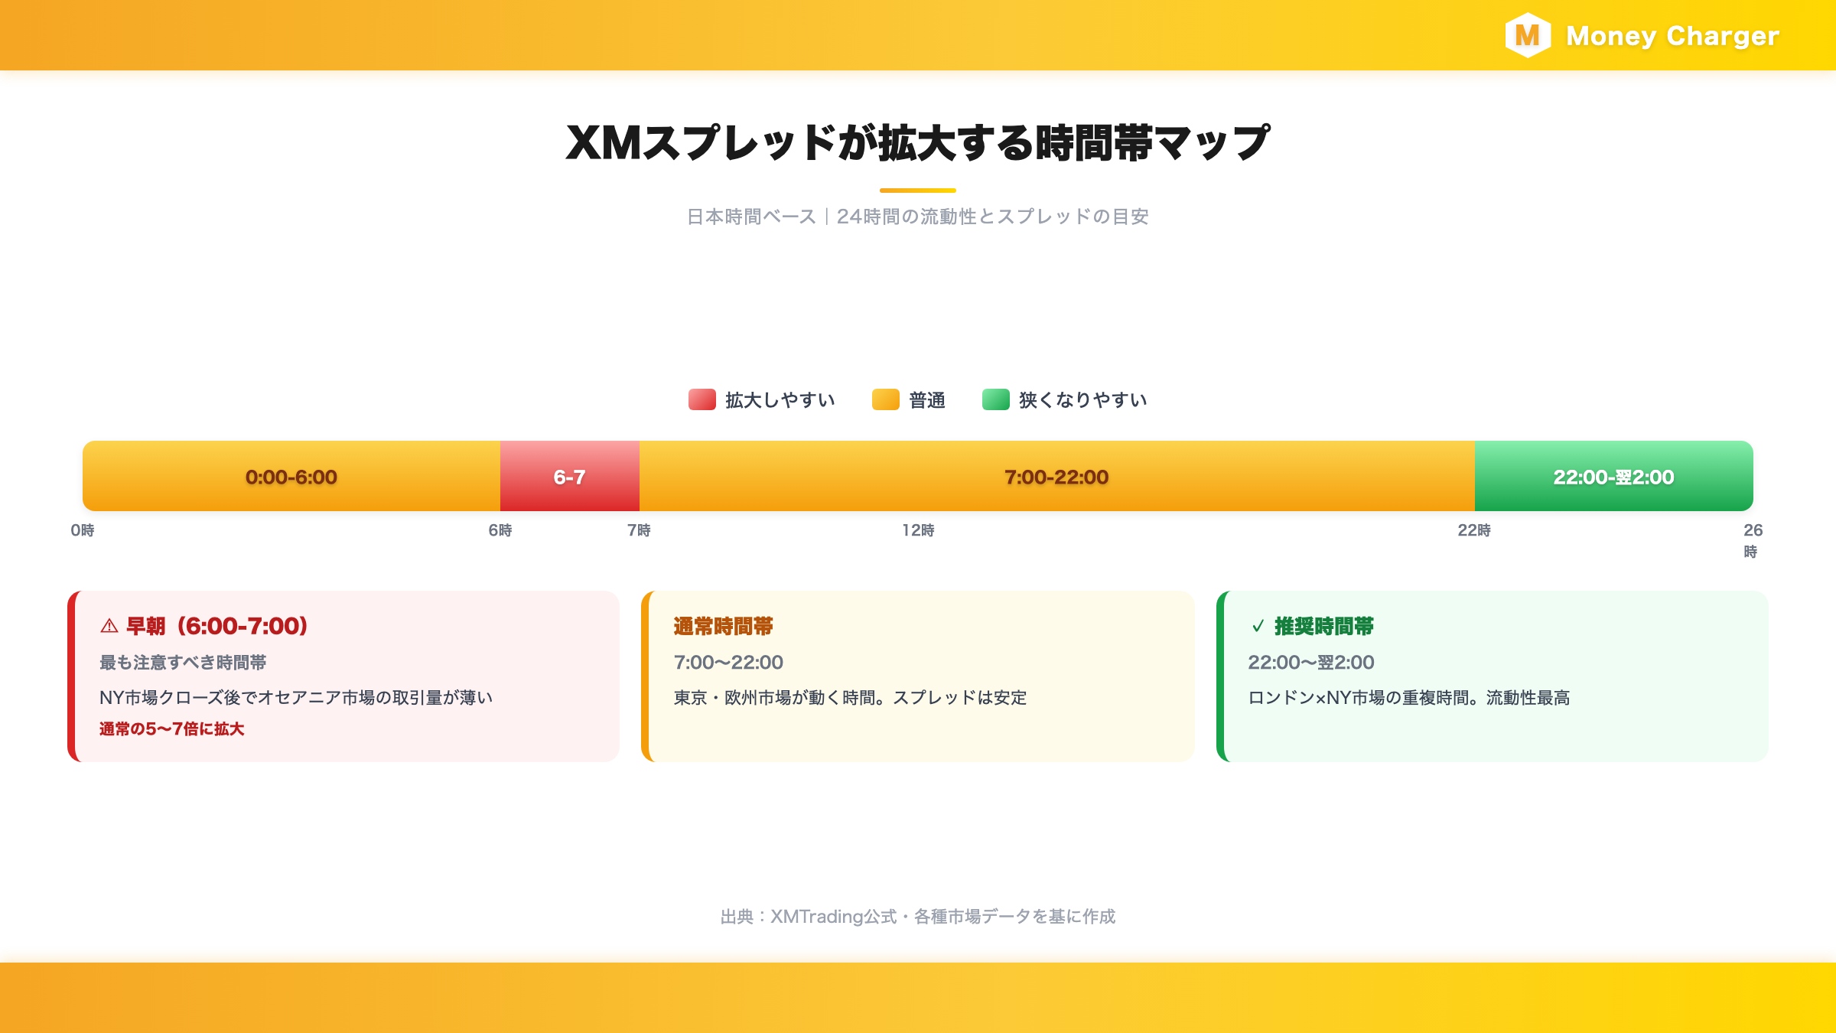Click the 出典：XMTrading公式 source note
Image resolution: width=1836 pixels, height=1033 pixels.
(918, 917)
